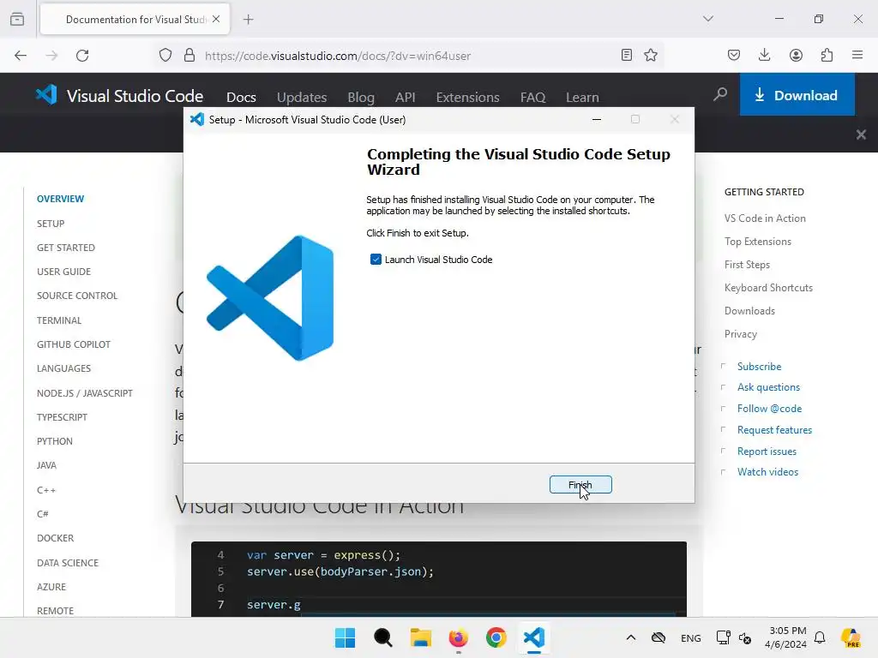878x658 pixels.
Task: Open Windows taskbar search icon
Action: 383,637
